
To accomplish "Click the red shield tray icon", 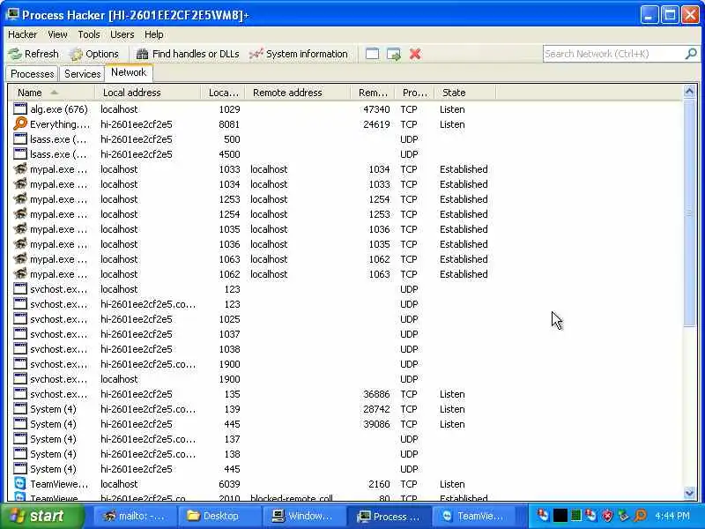I will pos(607,516).
